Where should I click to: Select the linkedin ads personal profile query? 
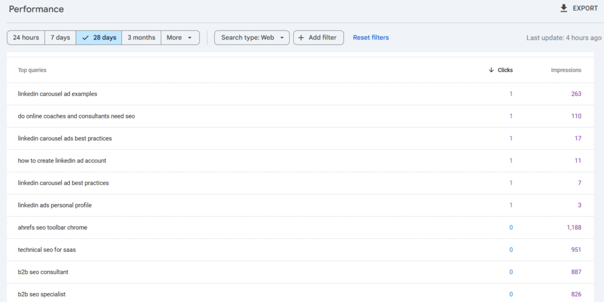pos(55,205)
